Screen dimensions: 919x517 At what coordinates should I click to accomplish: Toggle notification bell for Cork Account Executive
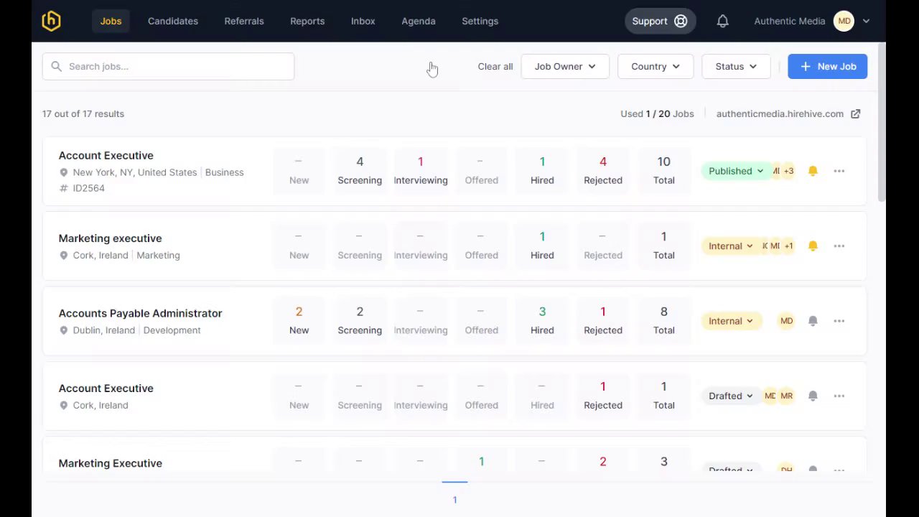(x=813, y=396)
